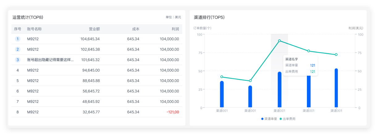Viewport: 377px width, 135px height.
Task: Click the 渠道名字 tooltip header
Action: tap(291, 59)
